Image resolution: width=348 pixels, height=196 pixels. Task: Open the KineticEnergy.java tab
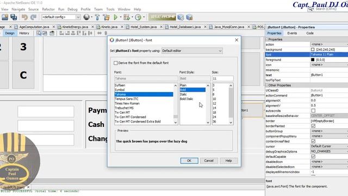(x=75, y=27)
